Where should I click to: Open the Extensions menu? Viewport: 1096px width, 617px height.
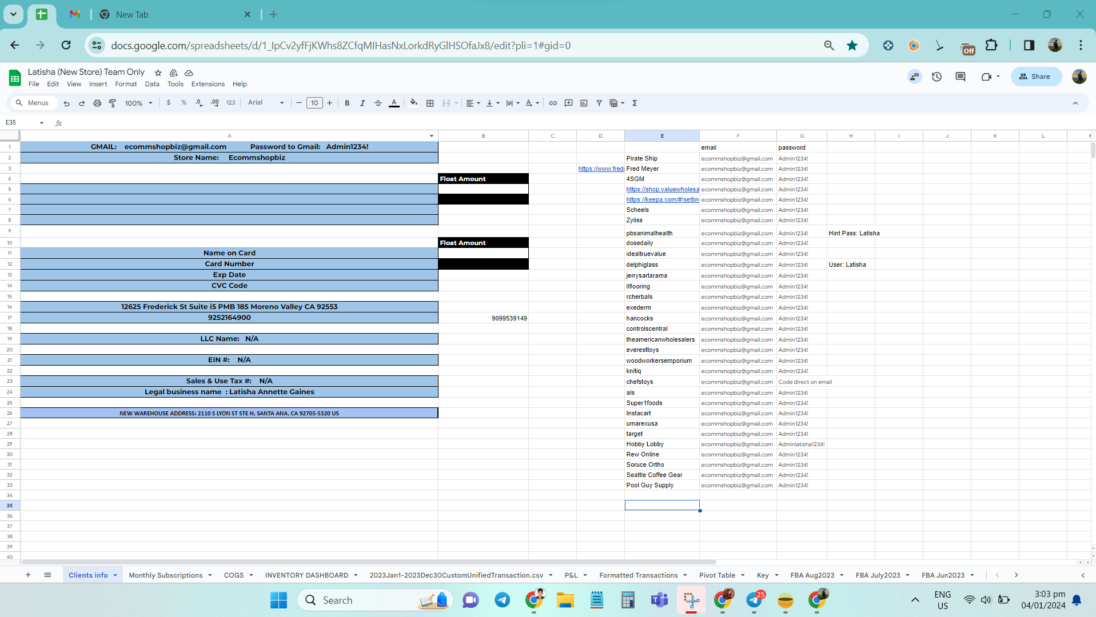click(x=208, y=84)
